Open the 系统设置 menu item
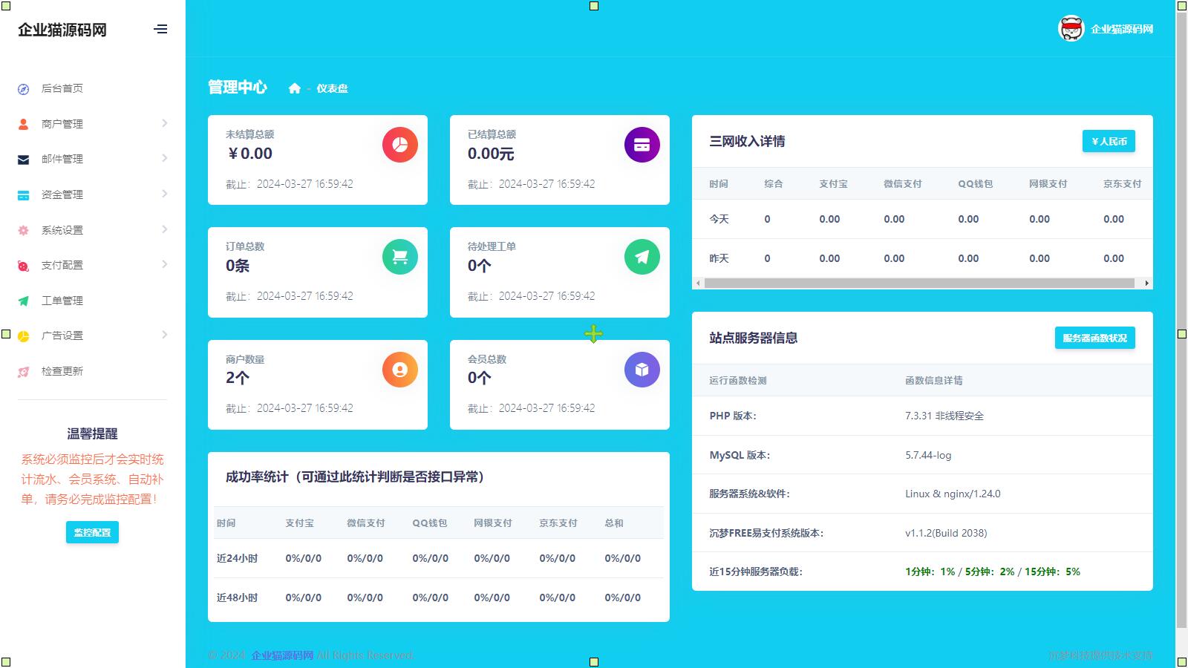Viewport: 1188px width, 668px height. [62, 230]
